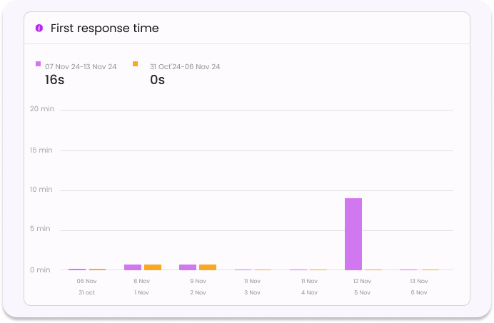Click the orange legend color square

click(135, 64)
